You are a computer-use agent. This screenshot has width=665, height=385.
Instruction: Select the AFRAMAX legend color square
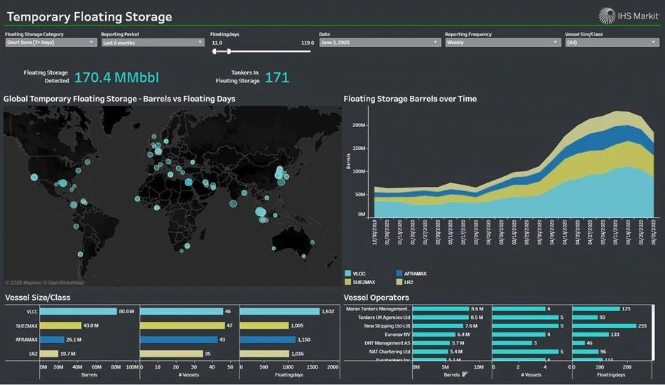[x=399, y=273]
